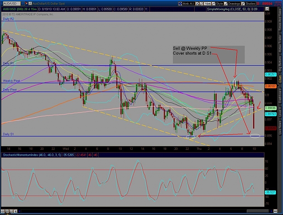Click the H: 0.89891 high value
The width and height of the screenshot is (283, 215).
pos(89,9)
